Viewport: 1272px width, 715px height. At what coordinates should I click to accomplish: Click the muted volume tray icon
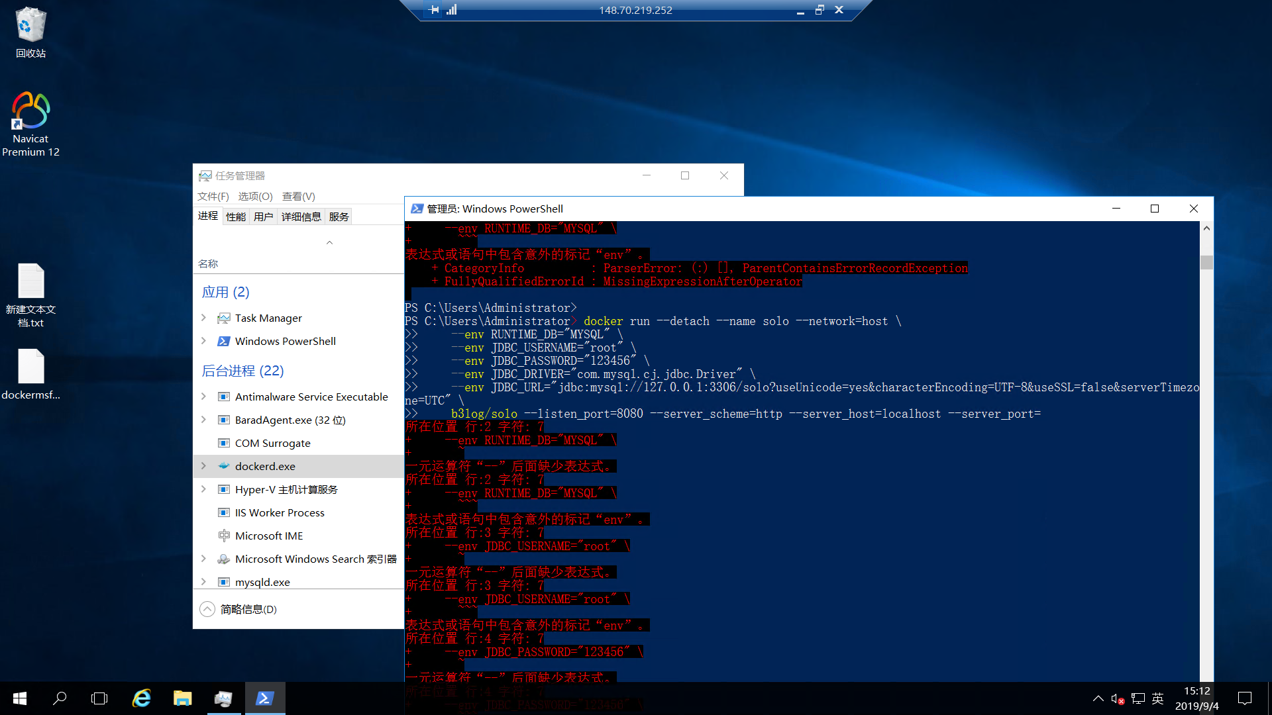(1117, 698)
